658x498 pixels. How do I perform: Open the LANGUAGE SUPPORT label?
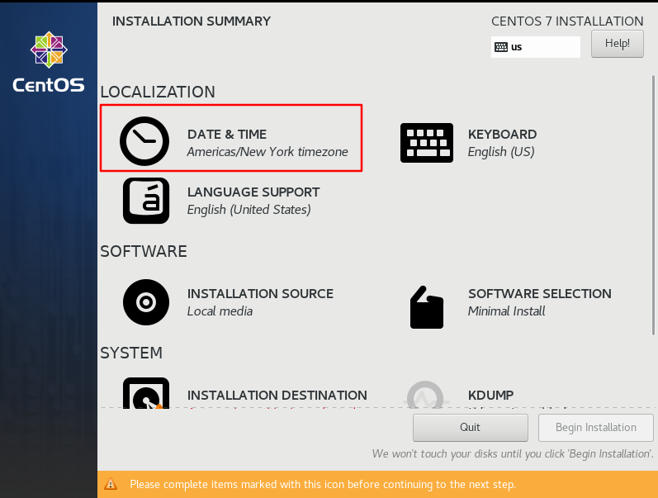coord(253,192)
